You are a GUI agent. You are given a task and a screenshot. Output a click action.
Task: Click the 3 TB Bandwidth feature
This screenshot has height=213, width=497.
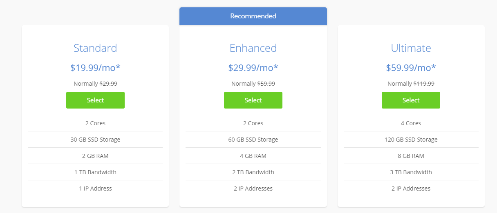click(x=411, y=172)
